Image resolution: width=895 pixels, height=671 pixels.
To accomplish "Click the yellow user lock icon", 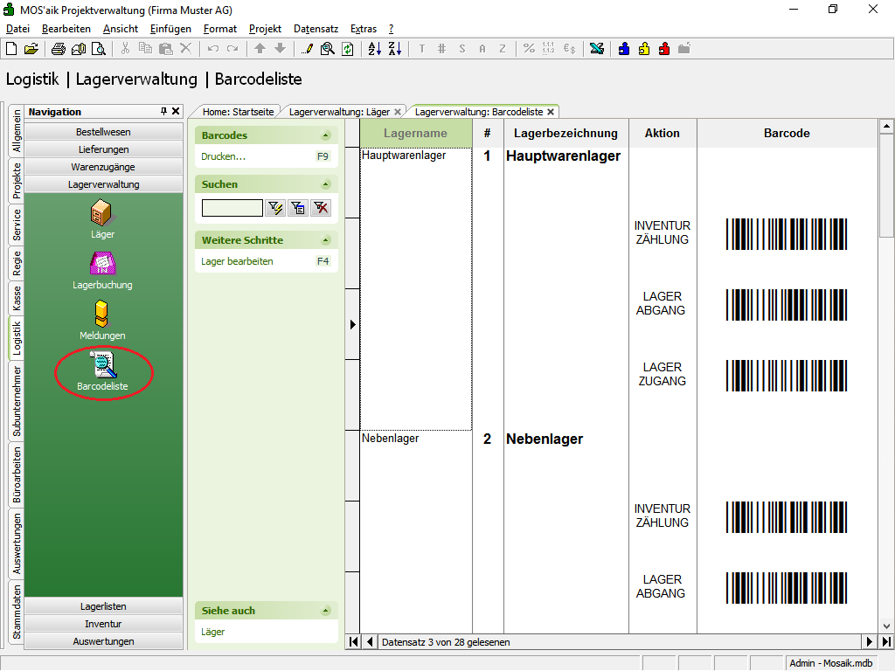I will click(644, 49).
